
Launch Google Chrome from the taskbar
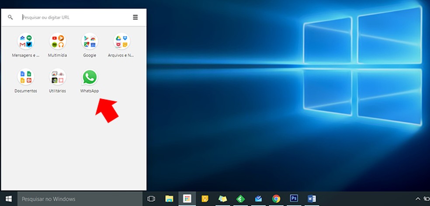(276, 199)
